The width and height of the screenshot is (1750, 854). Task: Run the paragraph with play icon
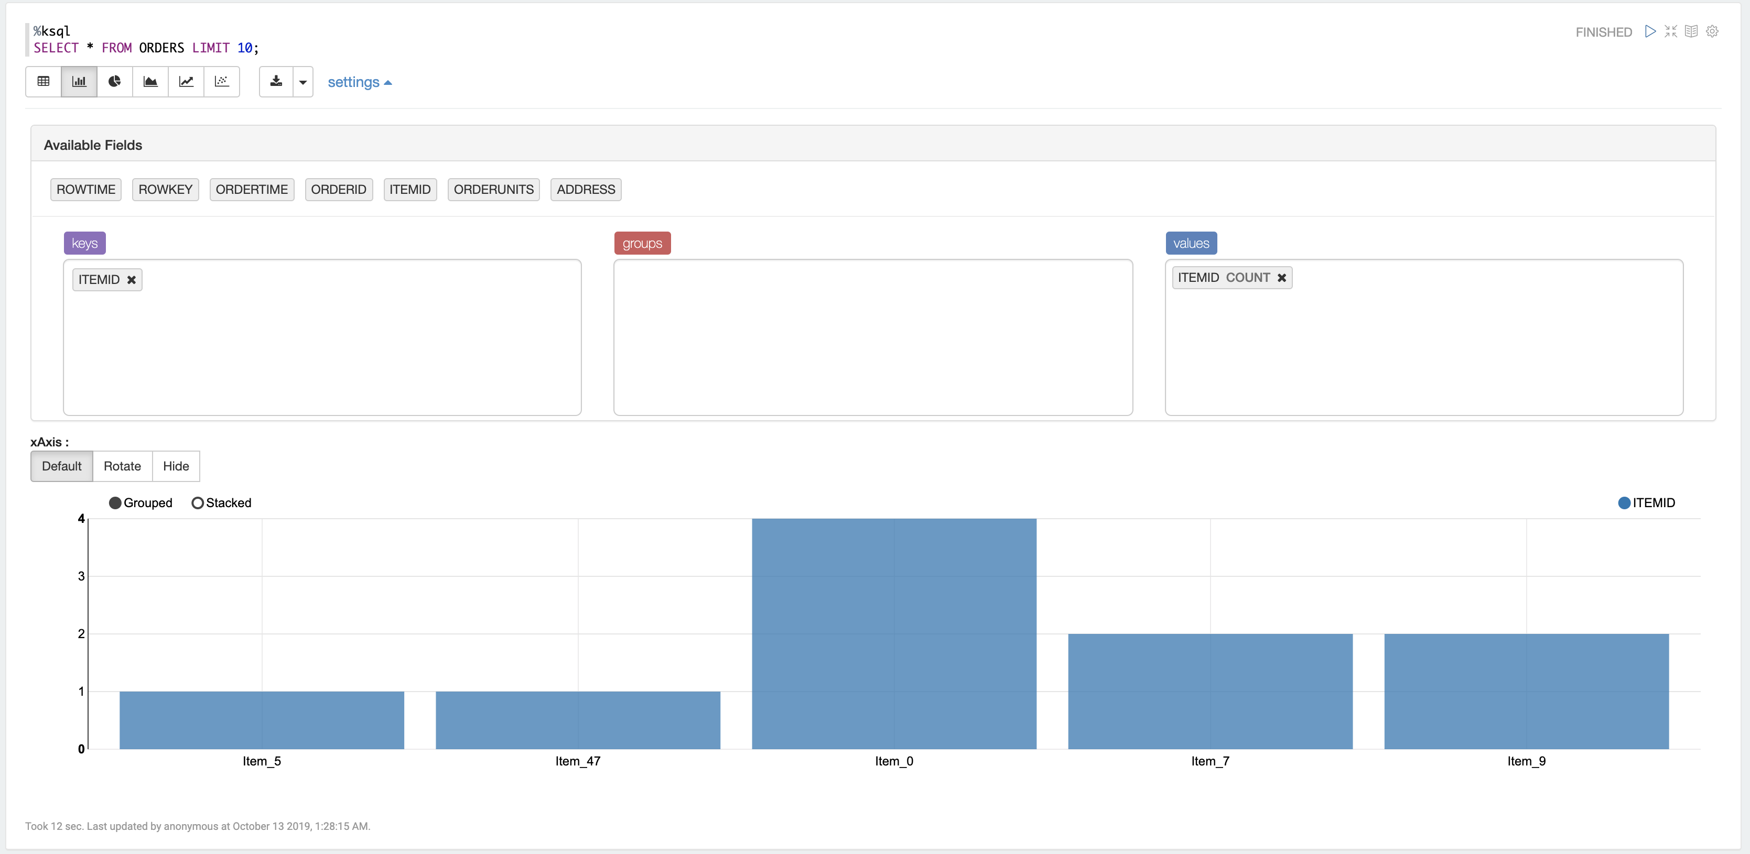point(1650,31)
